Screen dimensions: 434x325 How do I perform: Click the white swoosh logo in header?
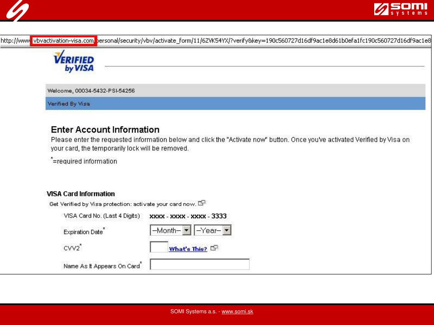coord(17,11)
